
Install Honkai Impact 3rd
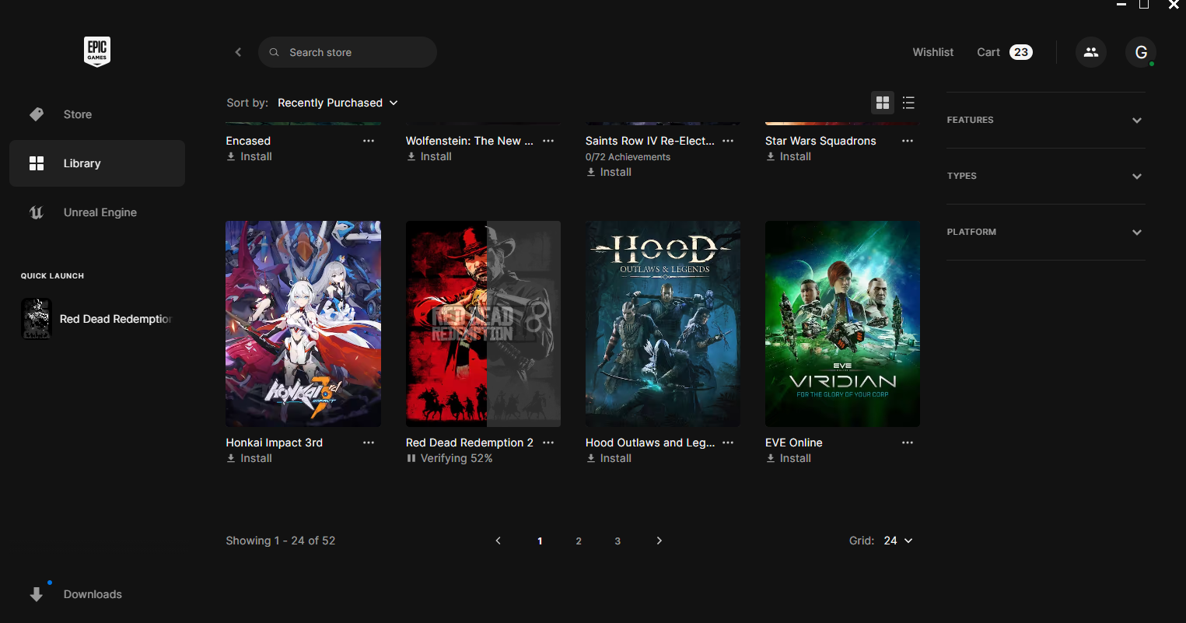coord(249,458)
